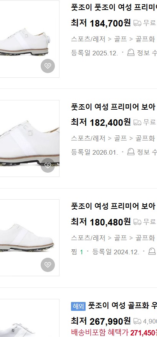This screenshot has height=337, width=157.
Task: Open third product shoe image with brown sole
Action: pos(30,238)
